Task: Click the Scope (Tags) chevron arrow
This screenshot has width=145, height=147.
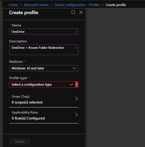Action: click(77, 99)
